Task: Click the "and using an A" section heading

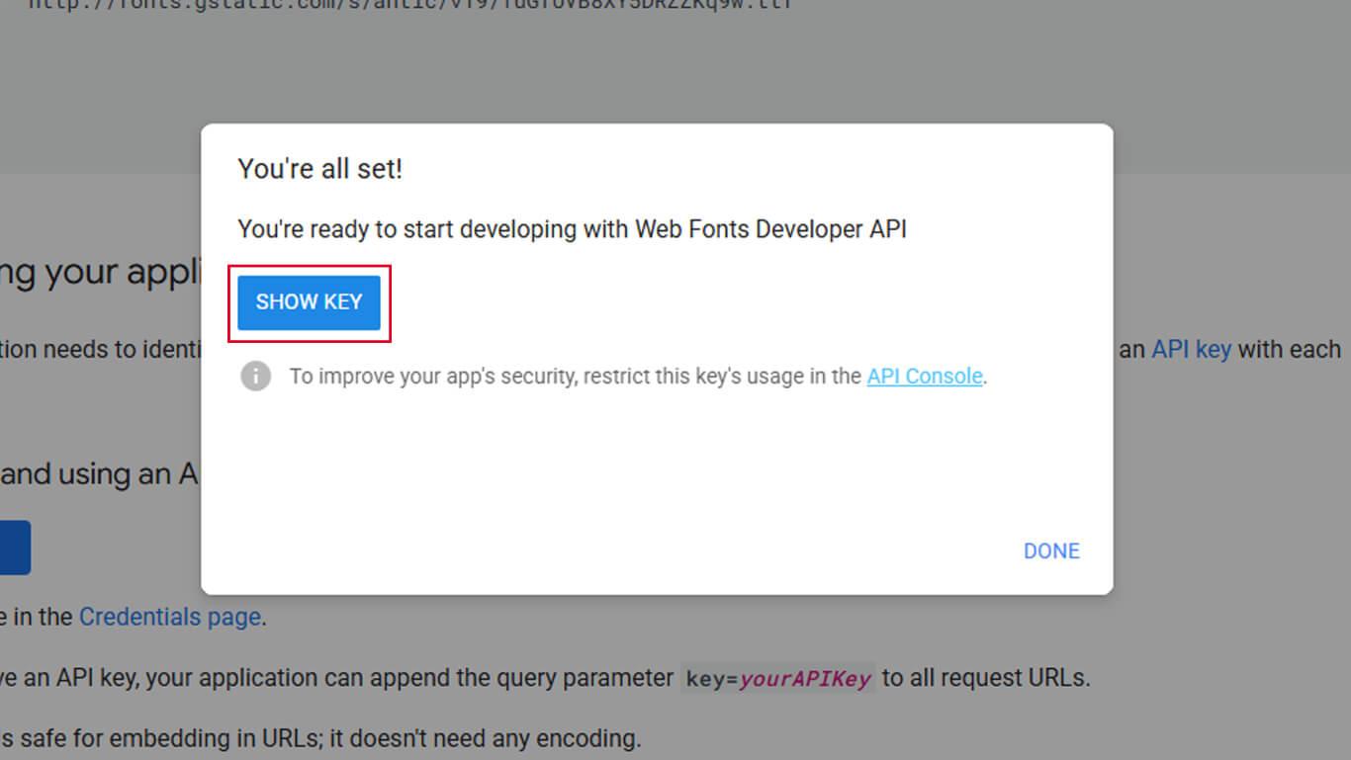Action: (99, 474)
